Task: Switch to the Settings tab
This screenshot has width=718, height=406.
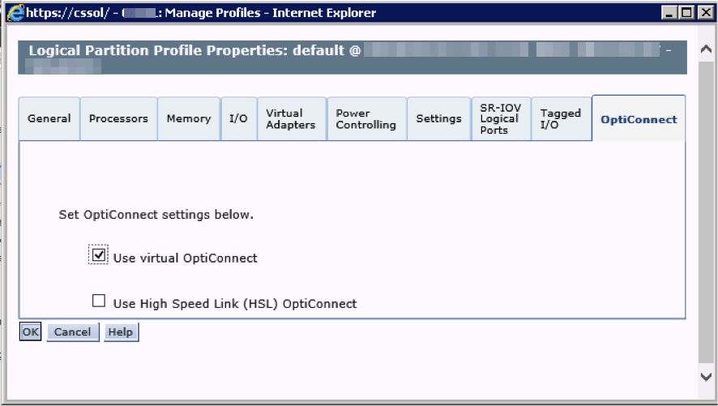Action: pos(438,119)
